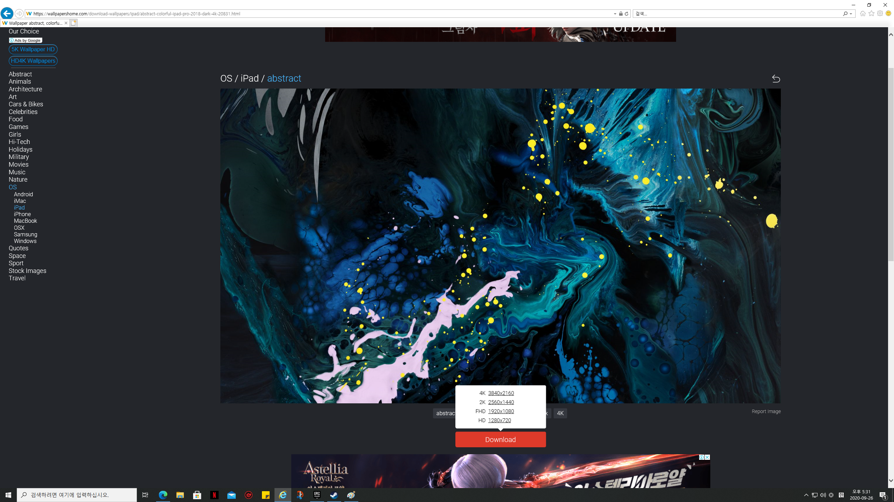Screen dimensions: 894x502
Task: Expand the address bar history dropdown
Action: click(615, 14)
